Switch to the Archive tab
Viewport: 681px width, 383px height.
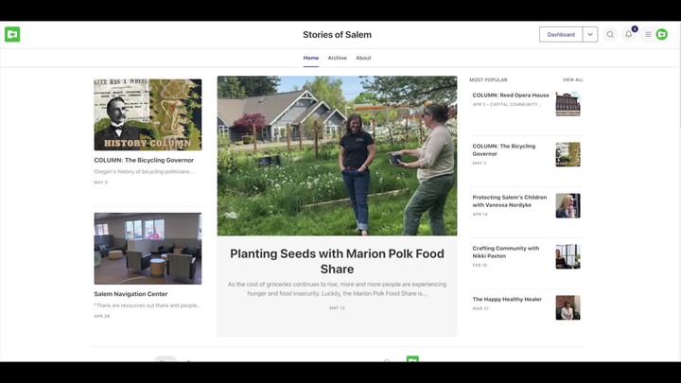(337, 58)
